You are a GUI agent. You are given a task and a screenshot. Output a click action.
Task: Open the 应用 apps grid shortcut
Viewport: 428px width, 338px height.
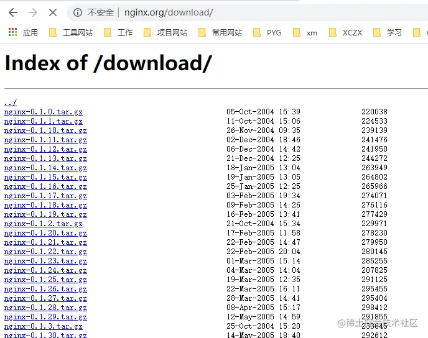(x=23, y=32)
